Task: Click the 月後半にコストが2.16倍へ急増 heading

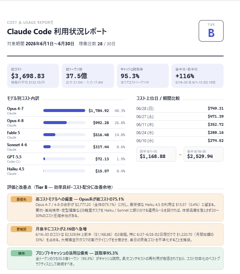Action: (x=61, y=229)
